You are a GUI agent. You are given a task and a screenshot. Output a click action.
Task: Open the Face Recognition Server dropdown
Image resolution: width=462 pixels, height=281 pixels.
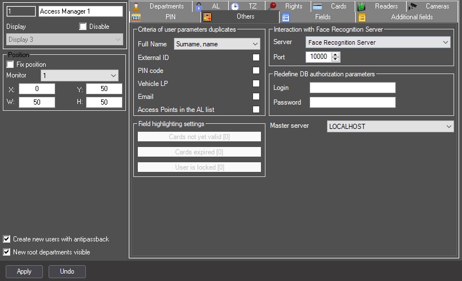tap(378, 42)
